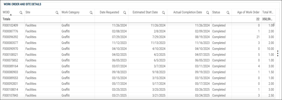
Task: Click Age of Work Order value 21
Action: (x=258, y=37)
